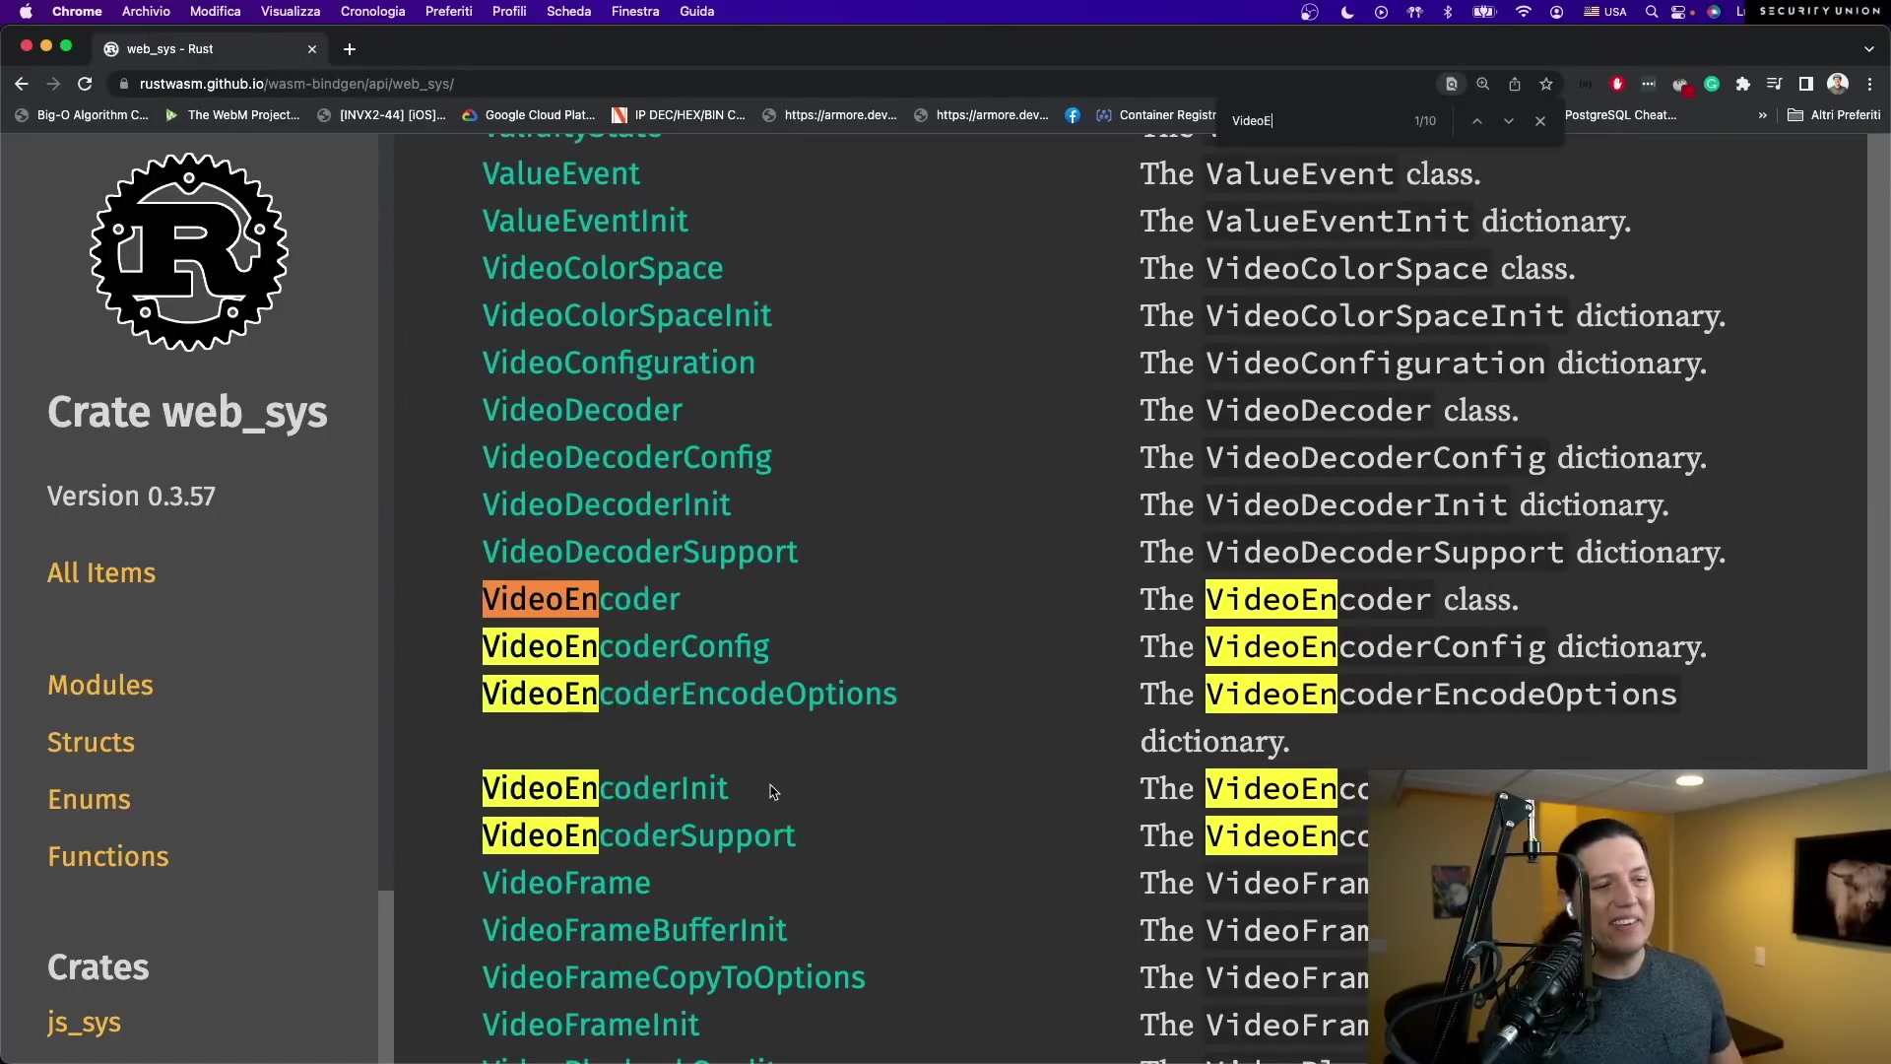Open the Visualizza menu
1891x1064 pixels.
pos(290,11)
